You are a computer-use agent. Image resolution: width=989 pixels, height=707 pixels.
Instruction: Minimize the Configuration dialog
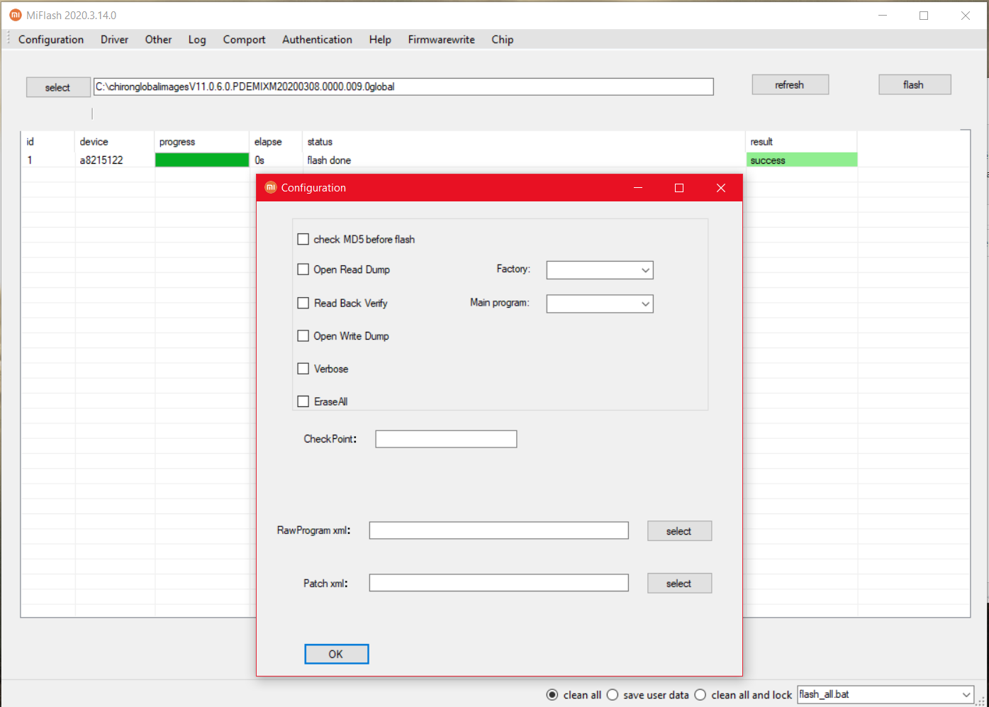click(x=638, y=188)
